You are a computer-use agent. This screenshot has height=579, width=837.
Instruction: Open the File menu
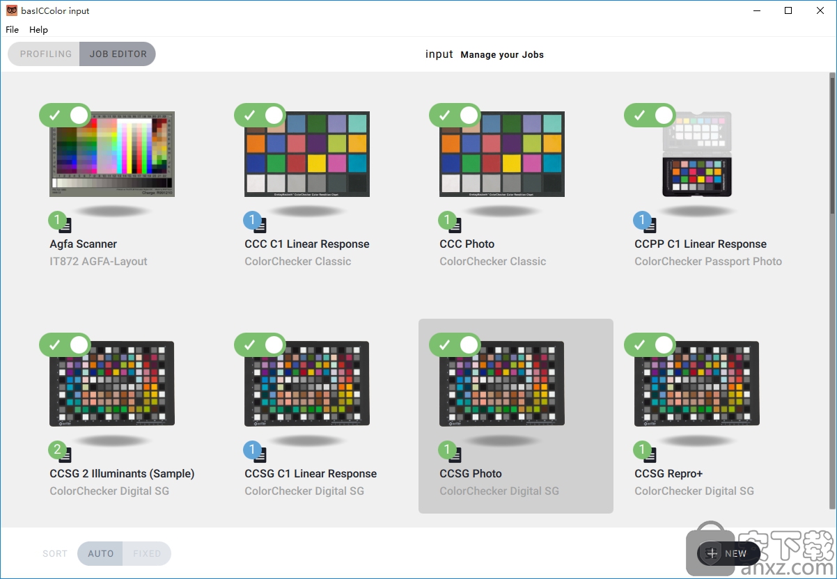(x=13, y=30)
